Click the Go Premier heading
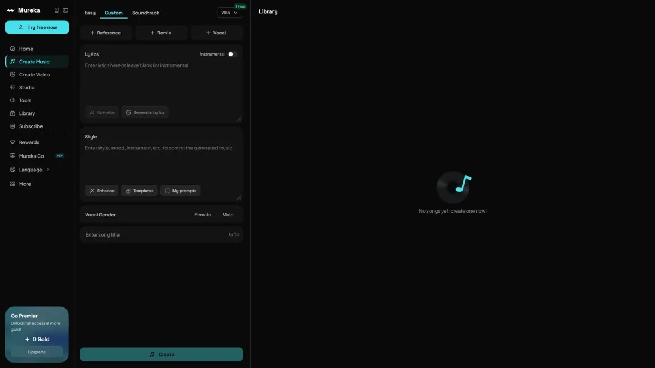Image resolution: width=655 pixels, height=368 pixels. [x=24, y=316]
